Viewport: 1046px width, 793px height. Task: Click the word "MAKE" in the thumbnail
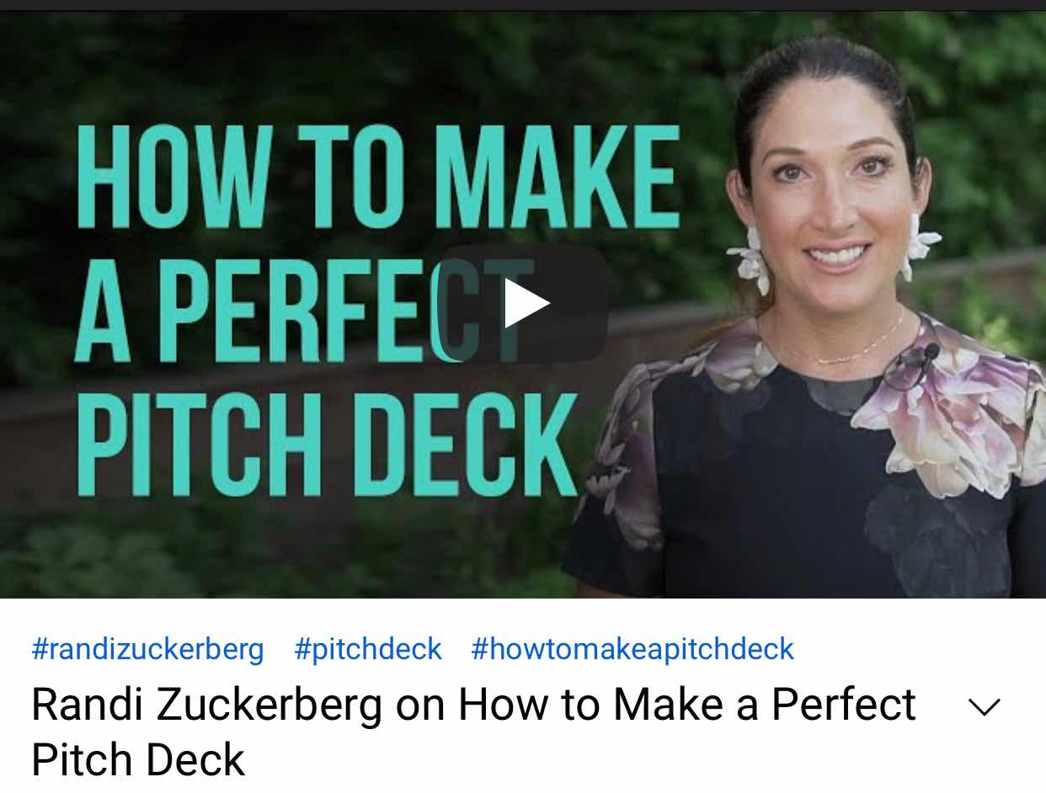pos(559,178)
